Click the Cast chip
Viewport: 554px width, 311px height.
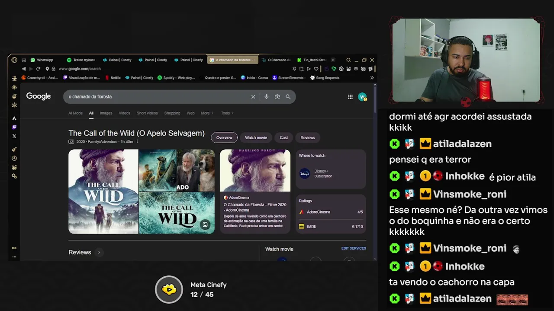click(283, 137)
